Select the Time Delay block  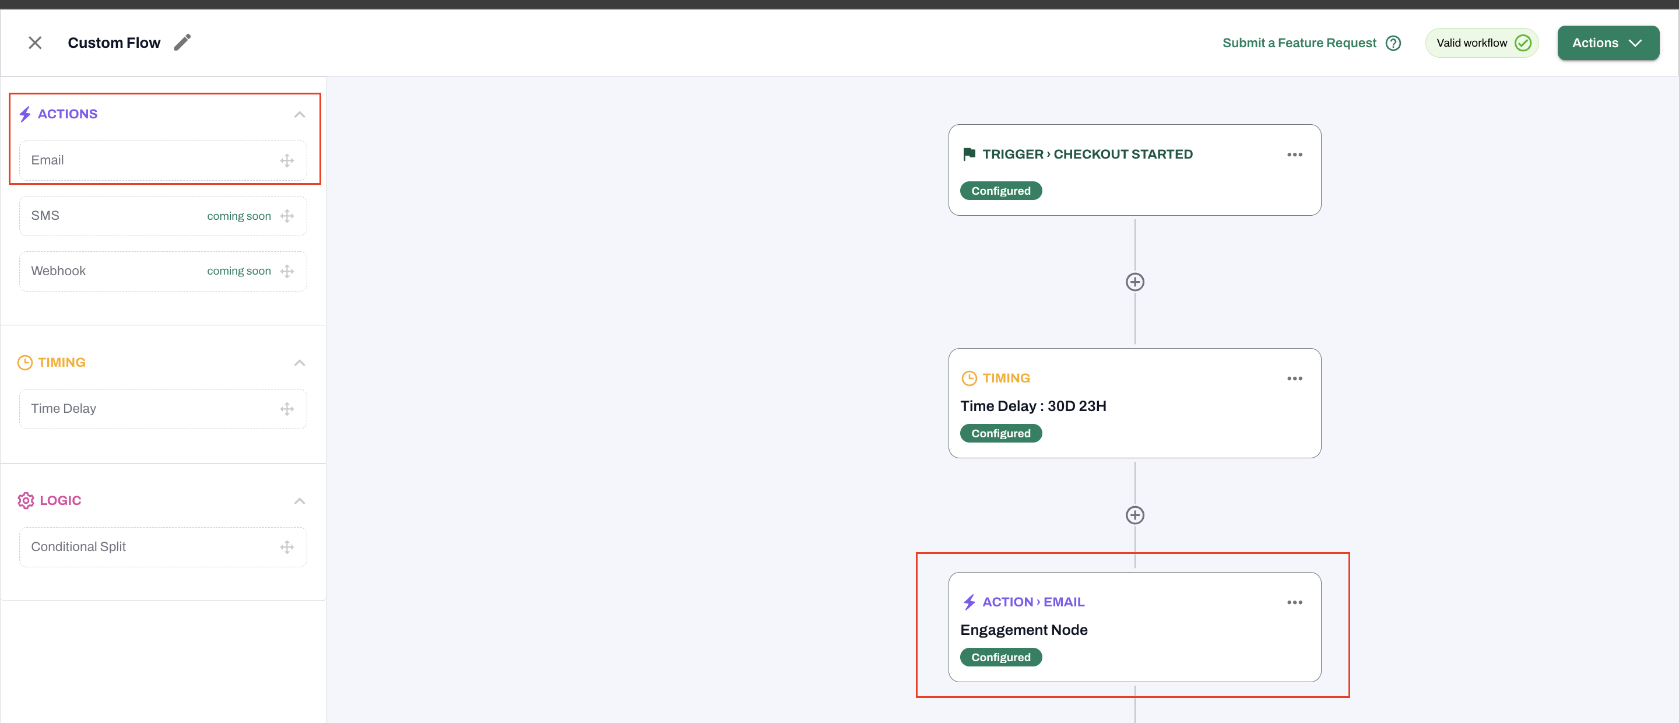coord(163,409)
